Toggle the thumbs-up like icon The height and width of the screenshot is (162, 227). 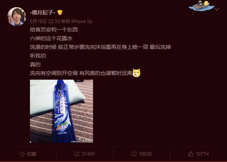[x=191, y=154]
